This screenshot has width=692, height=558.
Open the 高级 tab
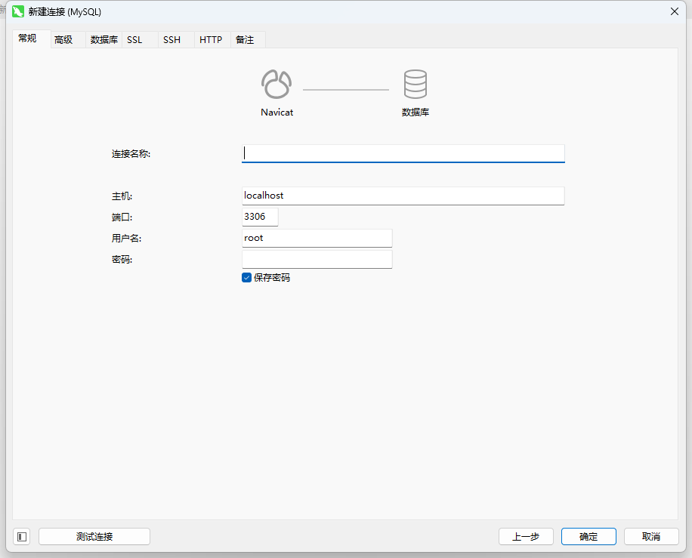coord(68,40)
